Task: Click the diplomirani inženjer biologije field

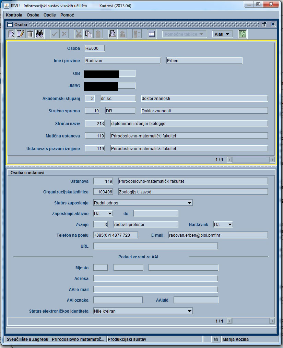Action: coord(189,123)
